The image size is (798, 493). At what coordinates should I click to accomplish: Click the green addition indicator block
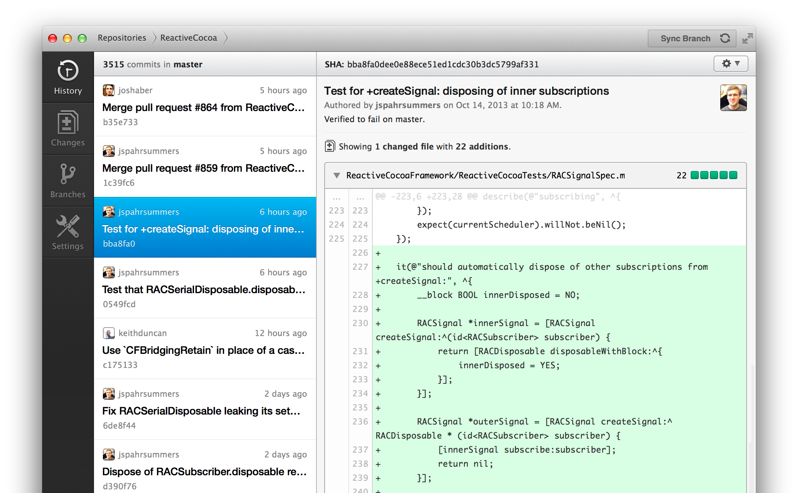tap(714, 175)
